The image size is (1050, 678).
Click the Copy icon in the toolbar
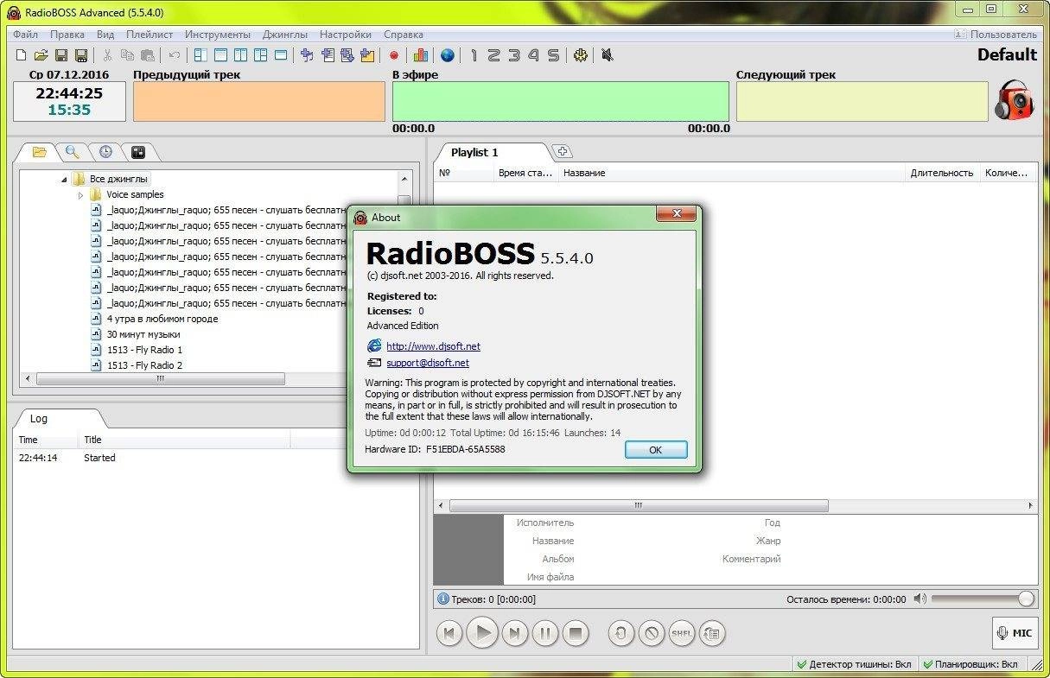pyautogui.click(x=127, y=55)
